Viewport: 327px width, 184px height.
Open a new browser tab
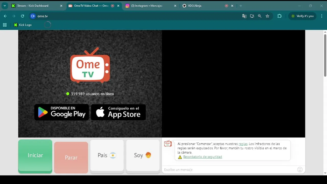coord(241,6)
